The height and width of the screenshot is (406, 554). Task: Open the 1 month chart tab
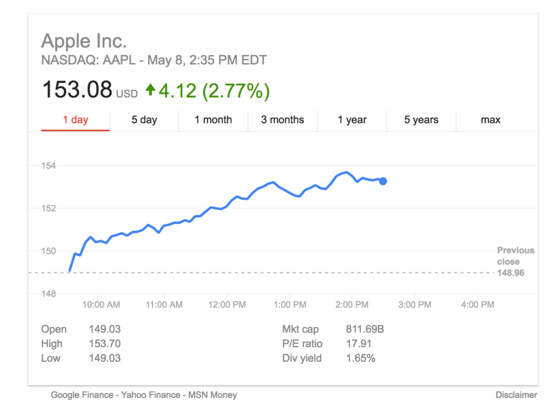(x=213, y=120)
